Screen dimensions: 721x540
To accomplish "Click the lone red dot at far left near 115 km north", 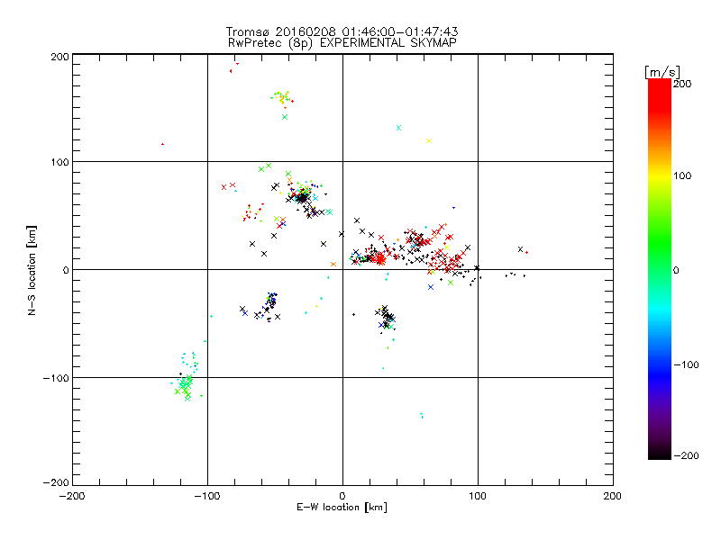I will coord(162,144).
